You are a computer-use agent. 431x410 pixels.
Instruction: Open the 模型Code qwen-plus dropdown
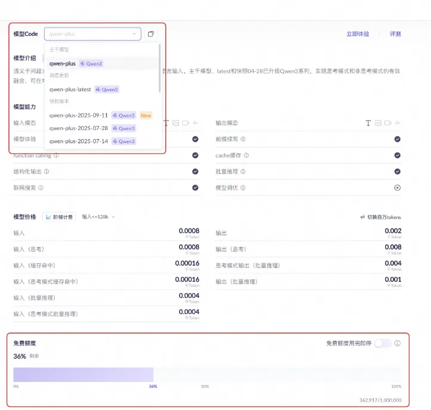[x=93, y=34]
